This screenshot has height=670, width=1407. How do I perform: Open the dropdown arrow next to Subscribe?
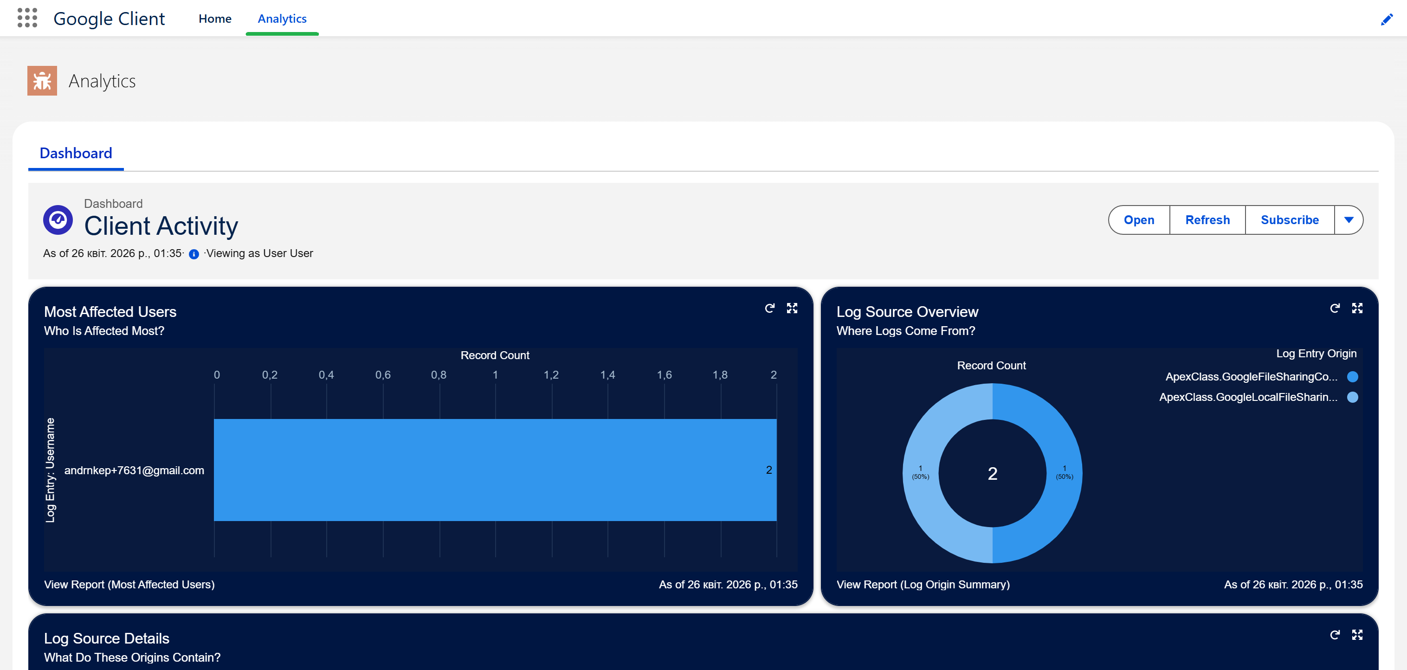(x=1349, y=220)
